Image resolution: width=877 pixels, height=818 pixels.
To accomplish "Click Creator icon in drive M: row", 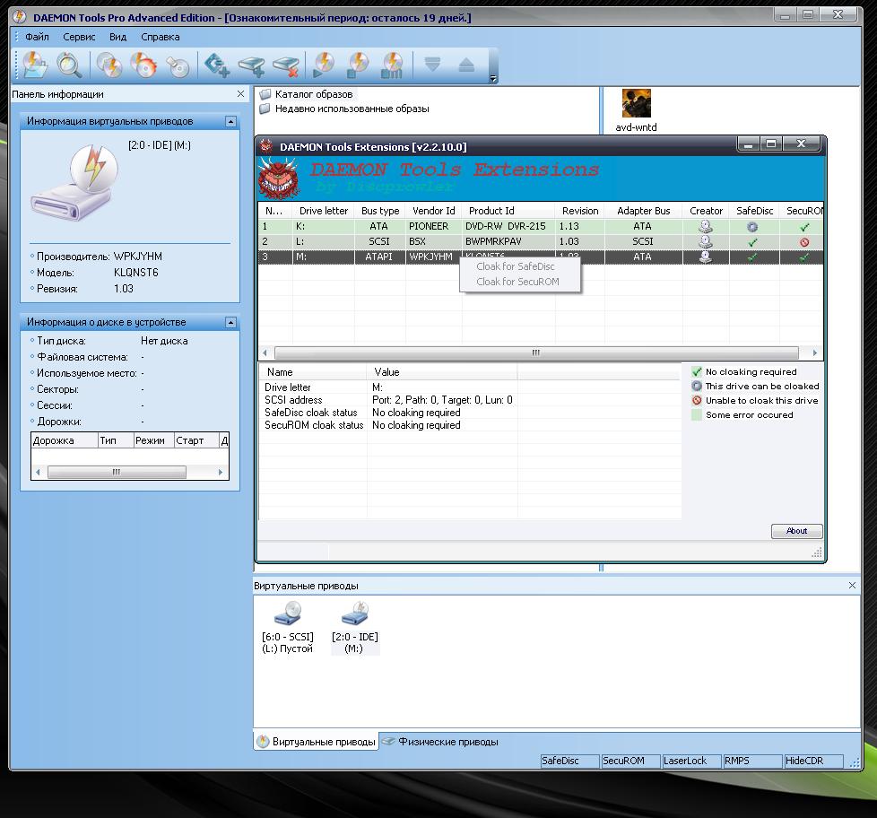I will [706, 257].
